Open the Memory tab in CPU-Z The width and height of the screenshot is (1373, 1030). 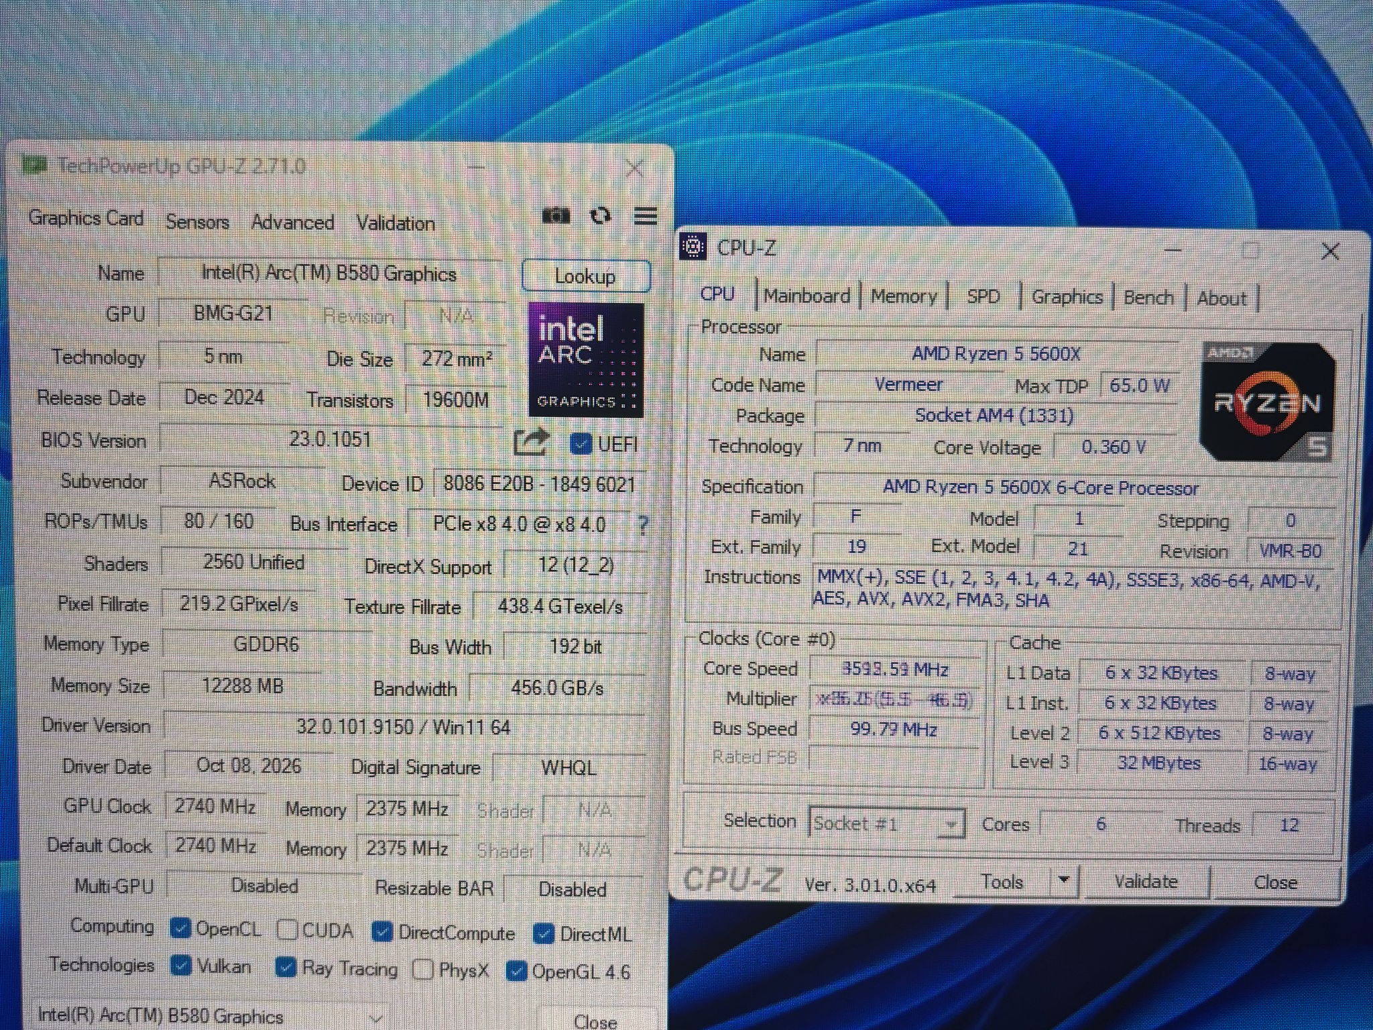(x=904, y=296)
